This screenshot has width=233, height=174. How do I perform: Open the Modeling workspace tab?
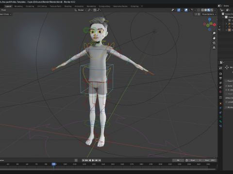coord(18,6)
